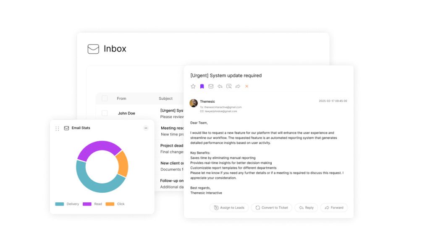This screenshot has height=251, width=430.
Task: Grab the Email Stats drag handle
Action: [57, 128]
